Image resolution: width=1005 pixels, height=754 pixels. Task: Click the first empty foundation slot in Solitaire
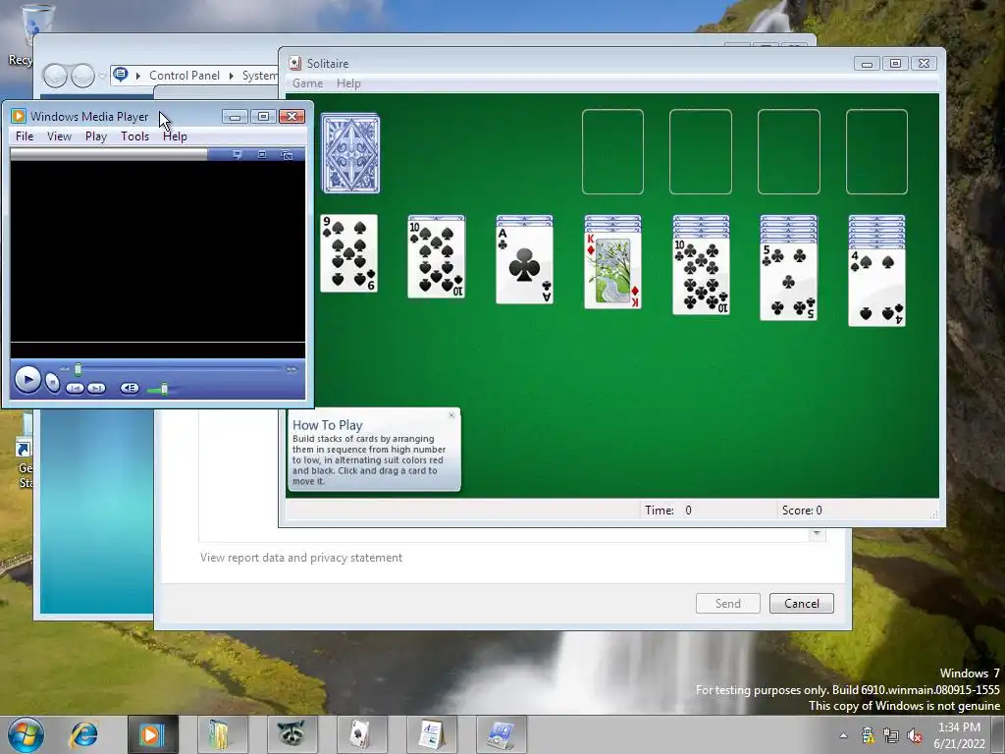(612, 152)
